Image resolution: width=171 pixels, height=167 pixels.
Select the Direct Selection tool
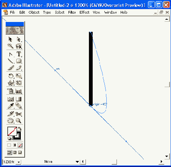[19, 39]
